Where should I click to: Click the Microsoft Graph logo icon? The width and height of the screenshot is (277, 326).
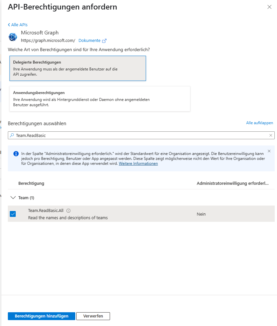13,37
